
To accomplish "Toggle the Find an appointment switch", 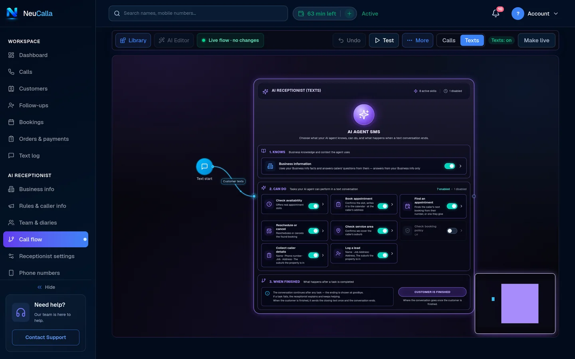I will tap(452, 206).
